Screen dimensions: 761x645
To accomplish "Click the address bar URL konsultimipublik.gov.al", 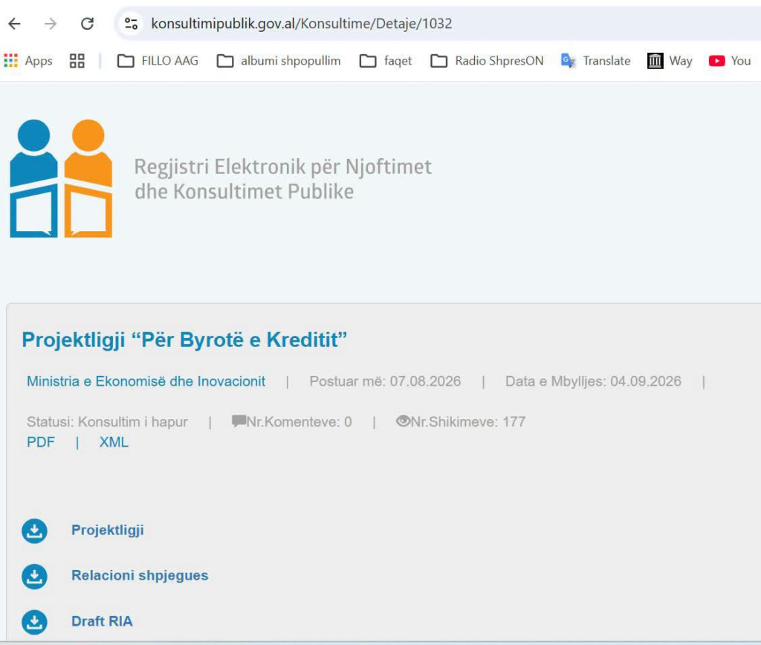I will [x=302, y=23].
